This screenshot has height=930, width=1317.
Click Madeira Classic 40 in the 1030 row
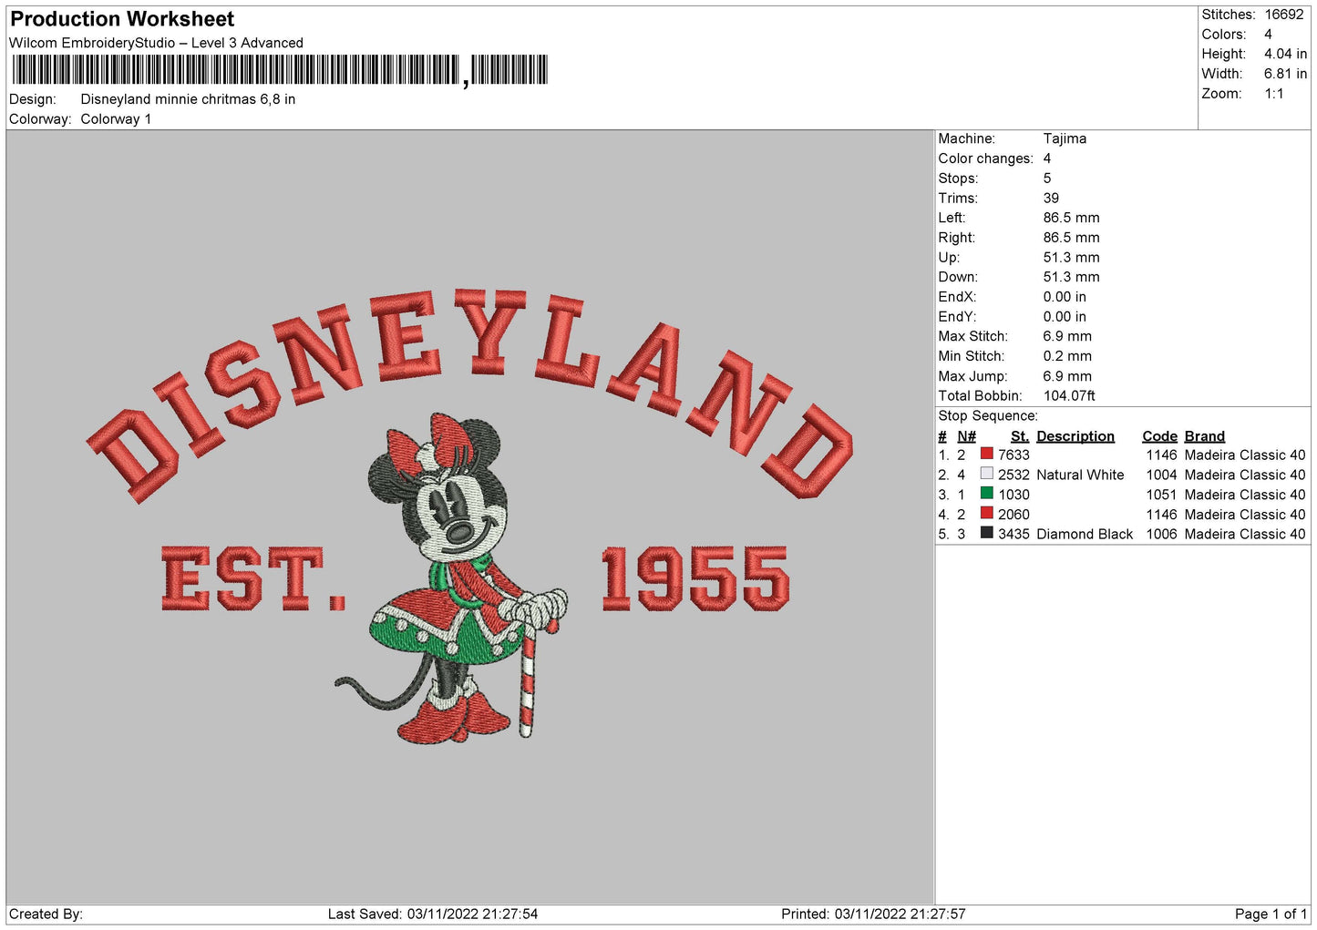click(1245, 495)
